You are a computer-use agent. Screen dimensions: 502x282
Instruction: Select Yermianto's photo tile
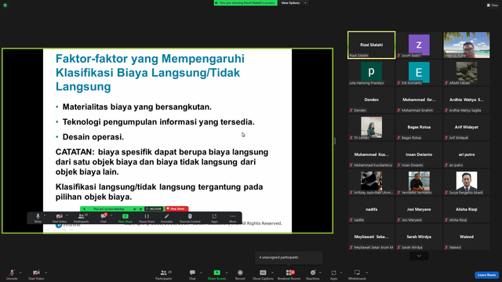tap(419, 182)
